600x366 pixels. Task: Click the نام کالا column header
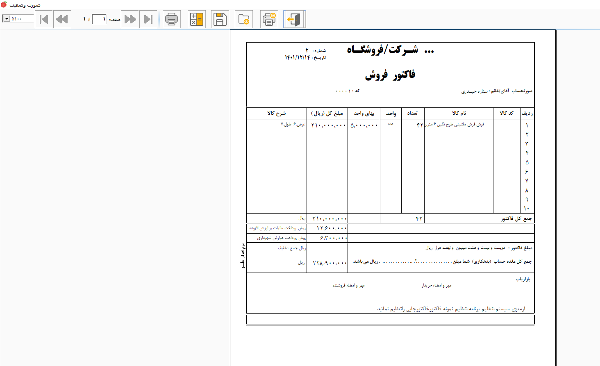pos(459,113)
